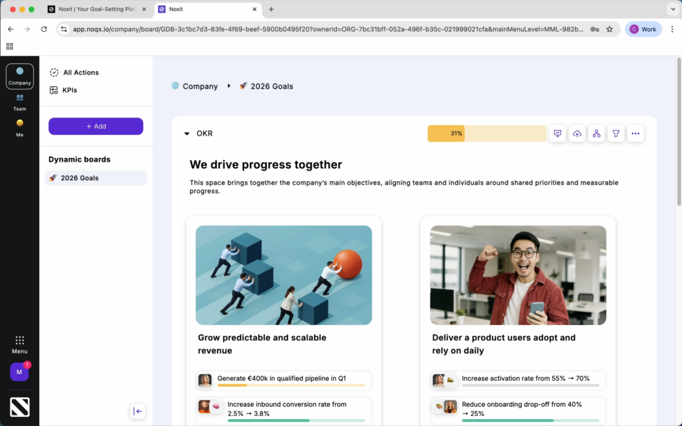The image size is (682, 426).
Task: Collapse the left panel with the arrow button
Action: coord(138,411)
